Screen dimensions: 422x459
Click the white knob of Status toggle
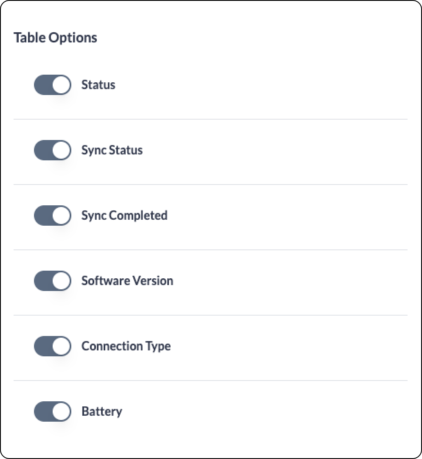click(x=62, y=85)
